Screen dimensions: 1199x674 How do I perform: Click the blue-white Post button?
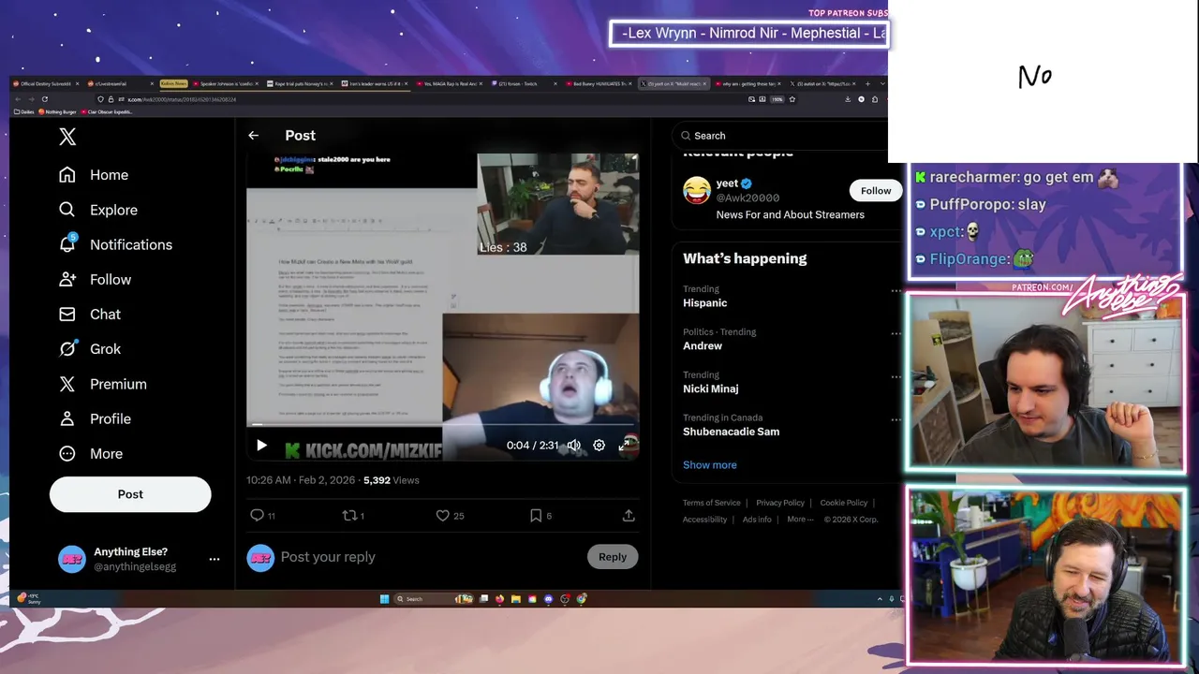[130, 494]
